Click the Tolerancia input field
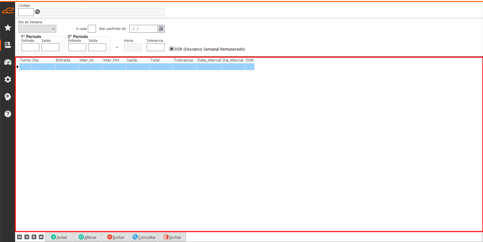This screenshot has width=483, height=242. [x=155, y=47]
